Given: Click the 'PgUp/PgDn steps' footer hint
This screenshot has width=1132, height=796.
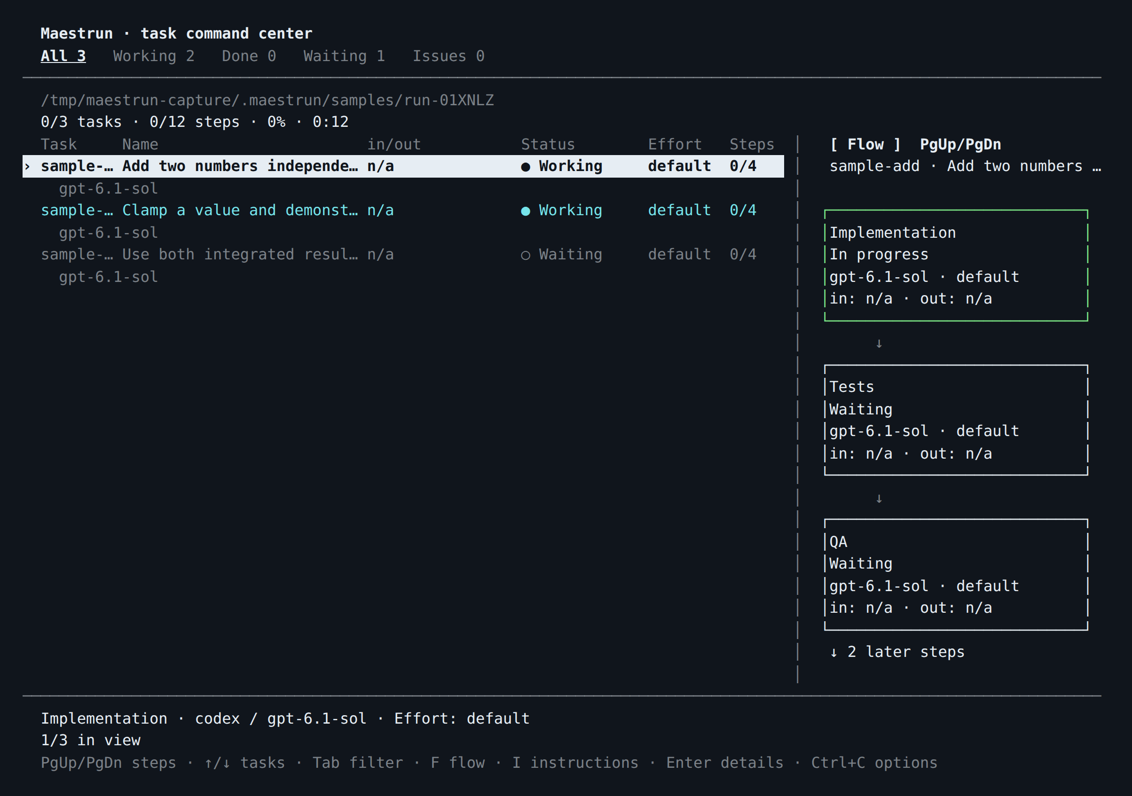Looking at the screenshot, I should 109,763.
